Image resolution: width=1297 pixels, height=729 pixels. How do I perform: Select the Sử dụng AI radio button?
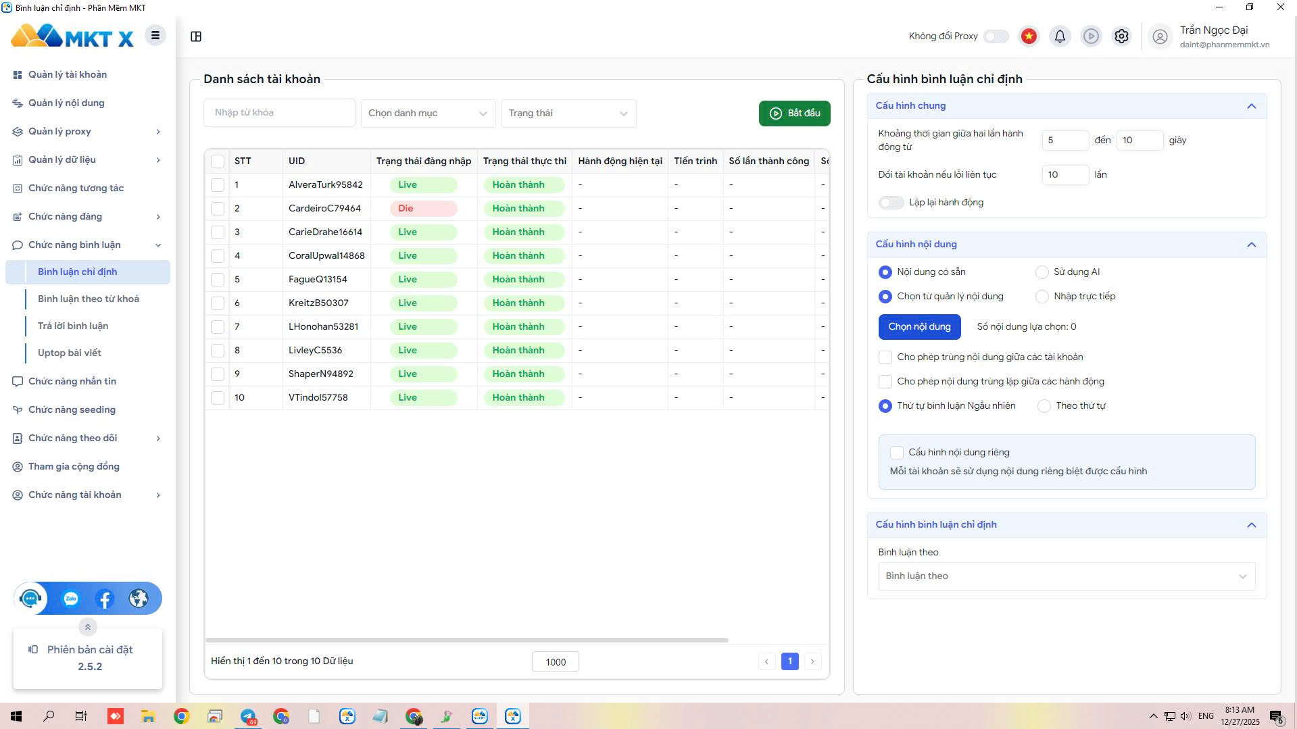[1042, 272]
